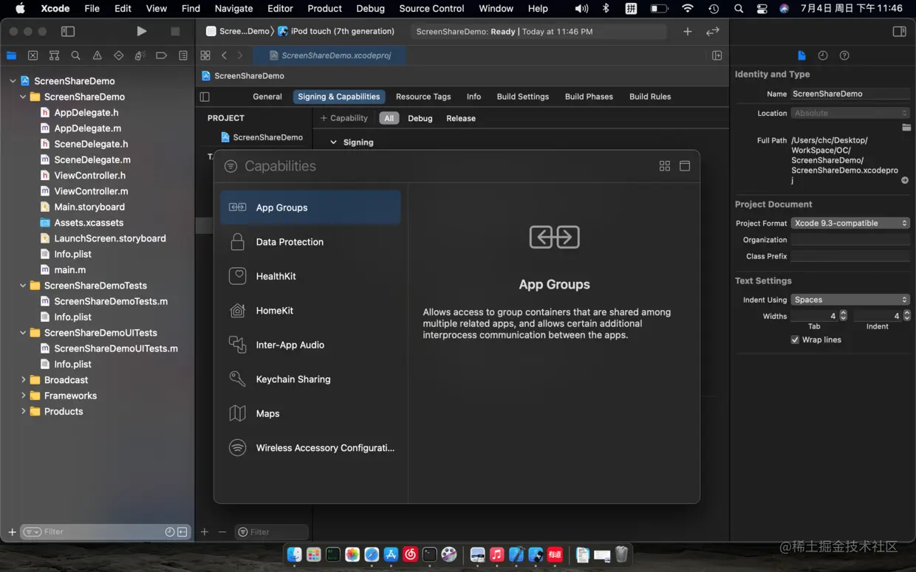Toggle the inspectors panel button

tap(899, 32)
